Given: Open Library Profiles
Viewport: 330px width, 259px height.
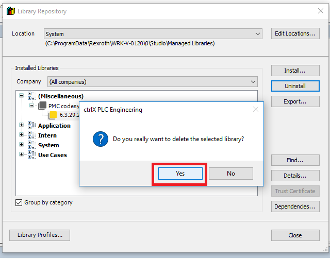Looking at the screenshot, I should (40, 235).
